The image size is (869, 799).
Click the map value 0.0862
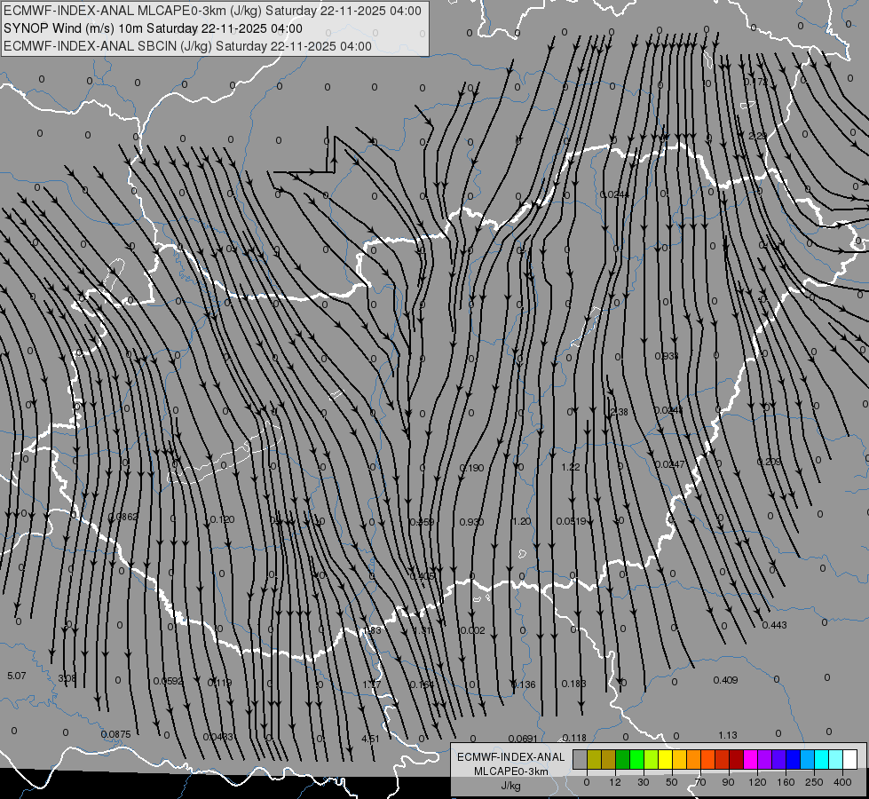pos(122,517)
